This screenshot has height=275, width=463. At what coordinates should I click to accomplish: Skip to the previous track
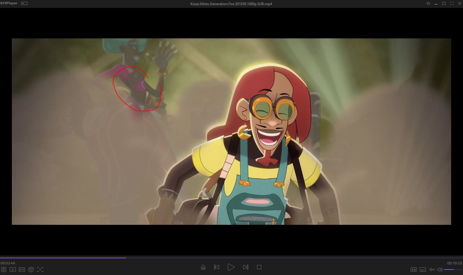point(217,267)
